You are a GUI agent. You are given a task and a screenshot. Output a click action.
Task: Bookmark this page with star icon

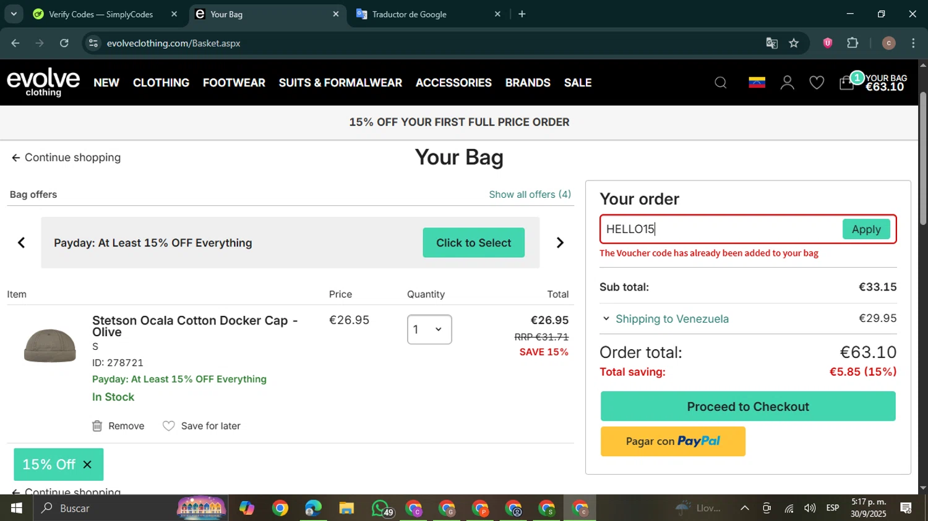794,43
